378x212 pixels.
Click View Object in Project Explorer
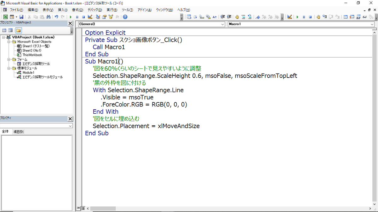[x=10, y=30]
